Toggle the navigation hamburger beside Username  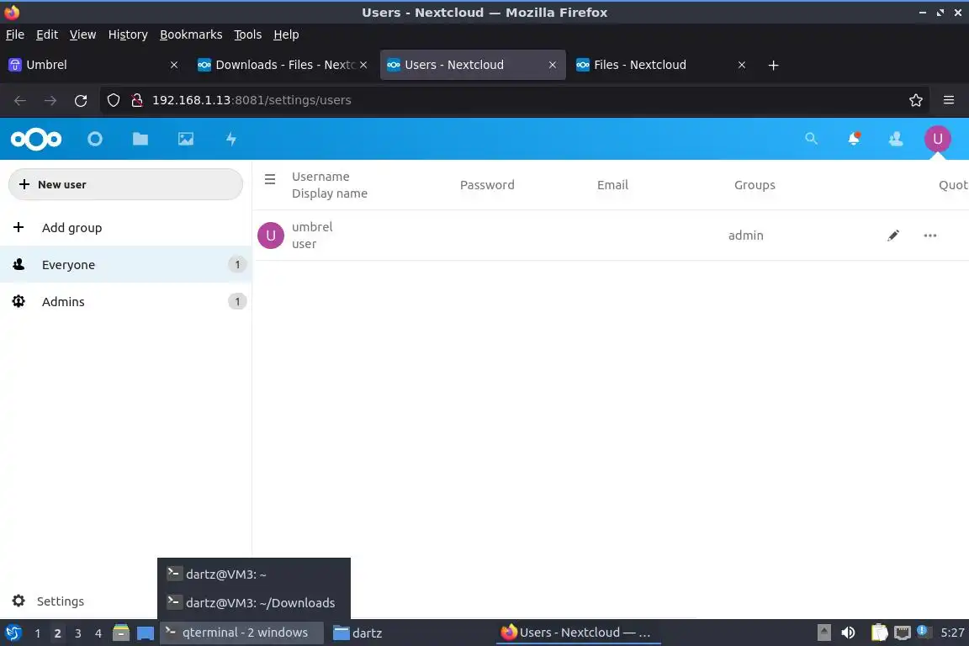point(270,179)
